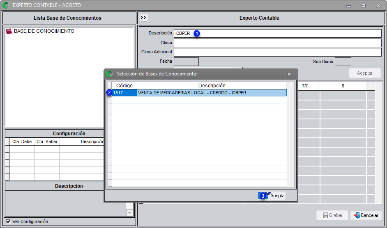Click the scroll down arrow in Descripción panel
Viewport: 387px width, 228px height.
tap(129, 212)
